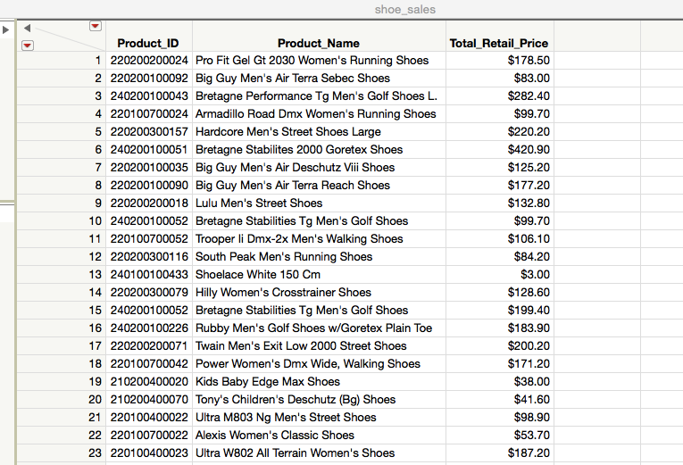Click the Alexis Women's Classic Shoes cell
Screen dimensions: 683x465
[275, 436]
